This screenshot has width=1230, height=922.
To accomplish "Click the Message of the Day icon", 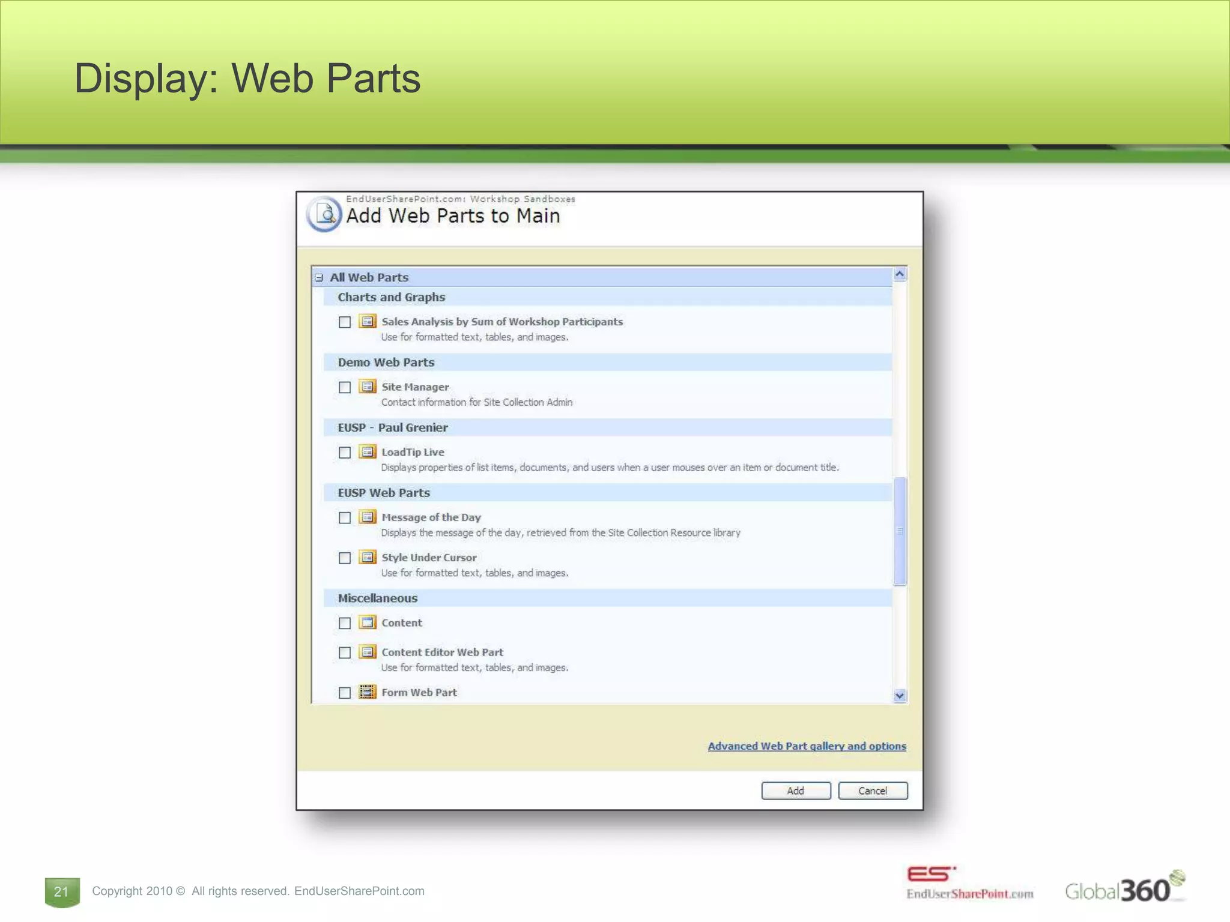I will coord(368,517).
